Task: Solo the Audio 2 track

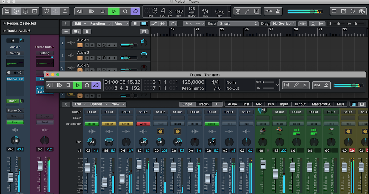Action: (x=92, y=58)
